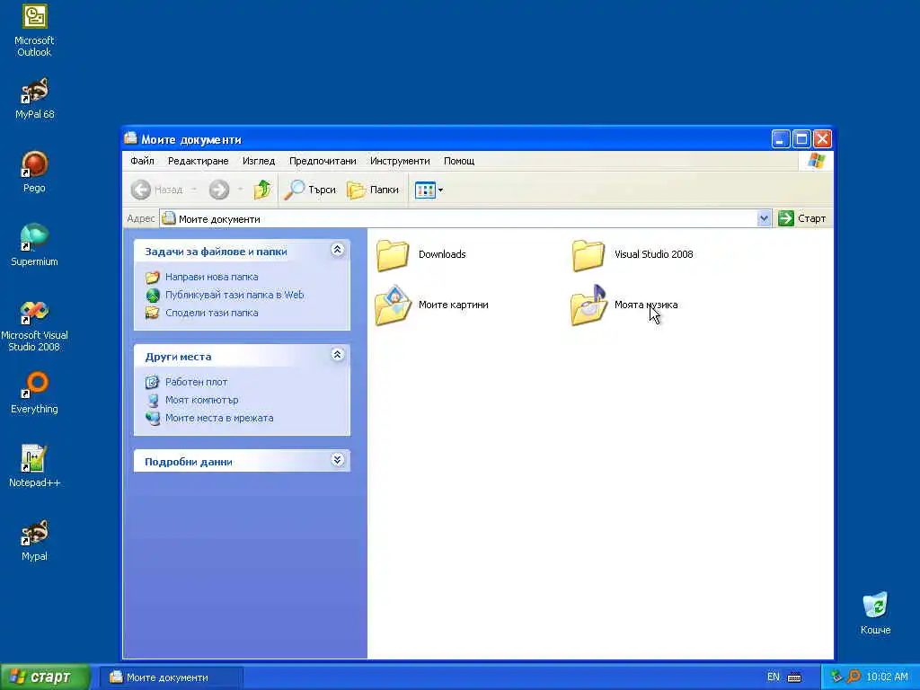Select the Supermium desktop icon
The width and height of the screenshot is (920, 690).
click(x=34, y=245)
